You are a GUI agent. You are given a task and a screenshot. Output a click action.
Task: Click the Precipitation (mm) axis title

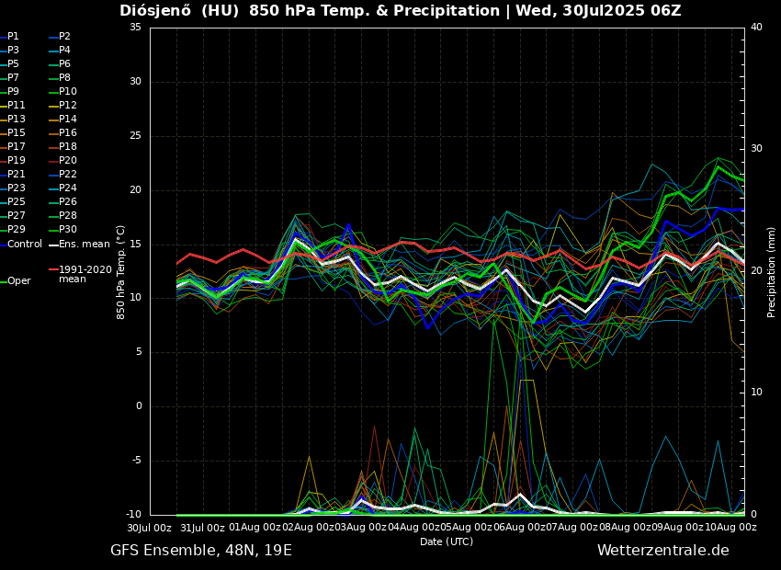pyautogui.click(x=772, y=271)
